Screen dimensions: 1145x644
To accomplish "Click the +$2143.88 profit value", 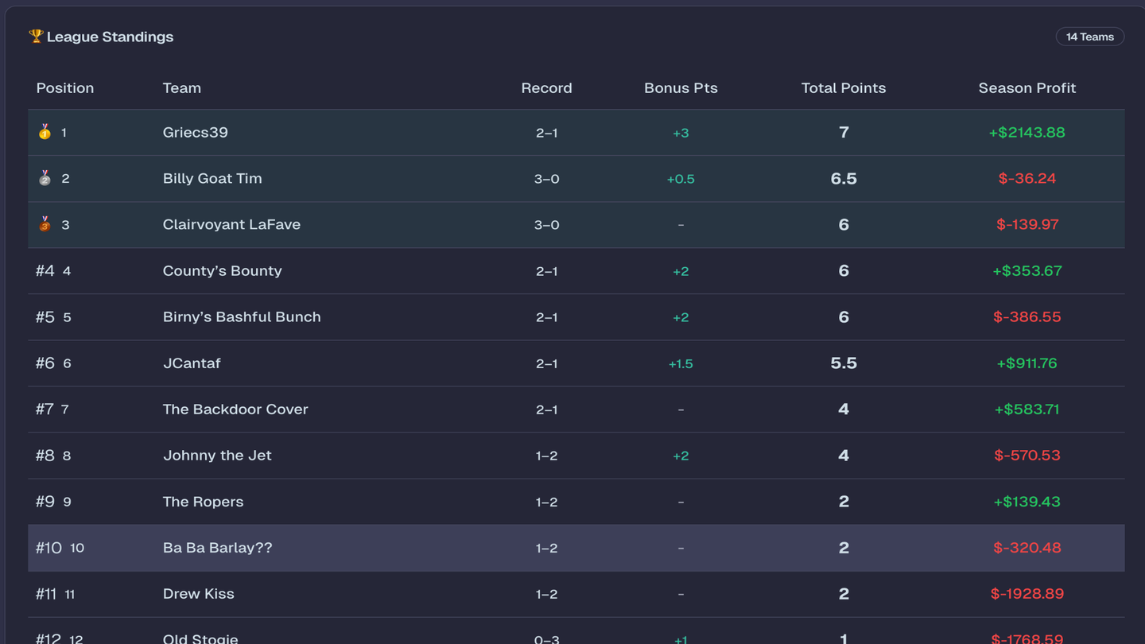I will [x=1027, y=133].
